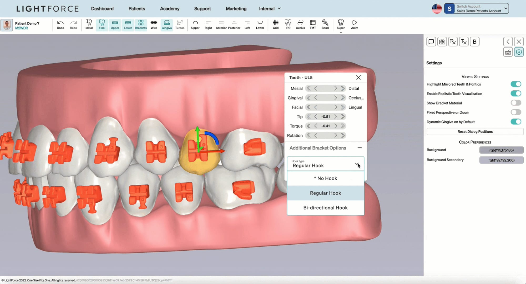Select the IPR tool in toolbar

[288, 24]
